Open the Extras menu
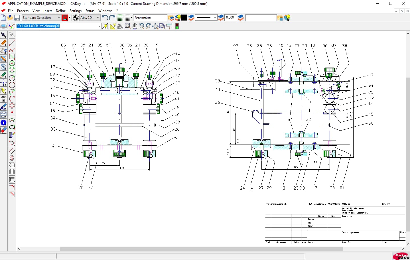This screenshot has height=260, width=410. coord(90,11)
